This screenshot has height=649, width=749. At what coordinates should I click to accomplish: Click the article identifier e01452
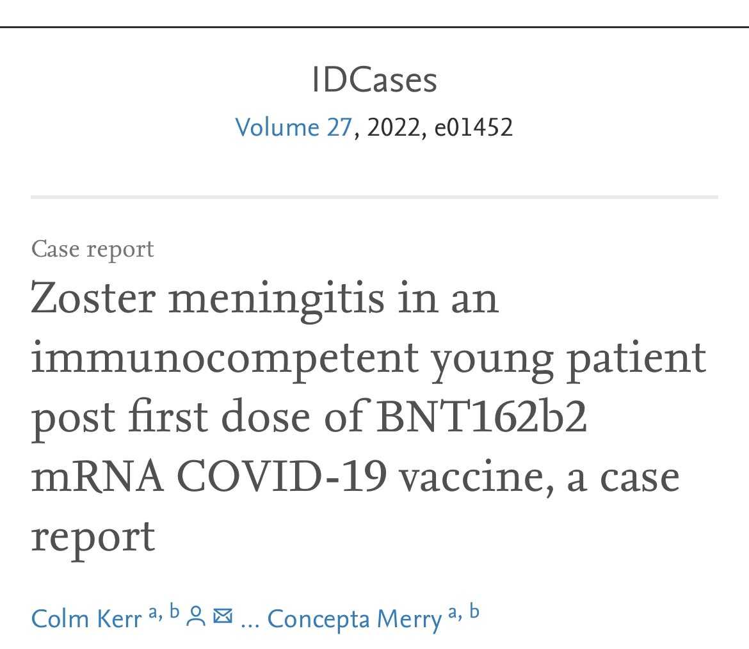473,127
